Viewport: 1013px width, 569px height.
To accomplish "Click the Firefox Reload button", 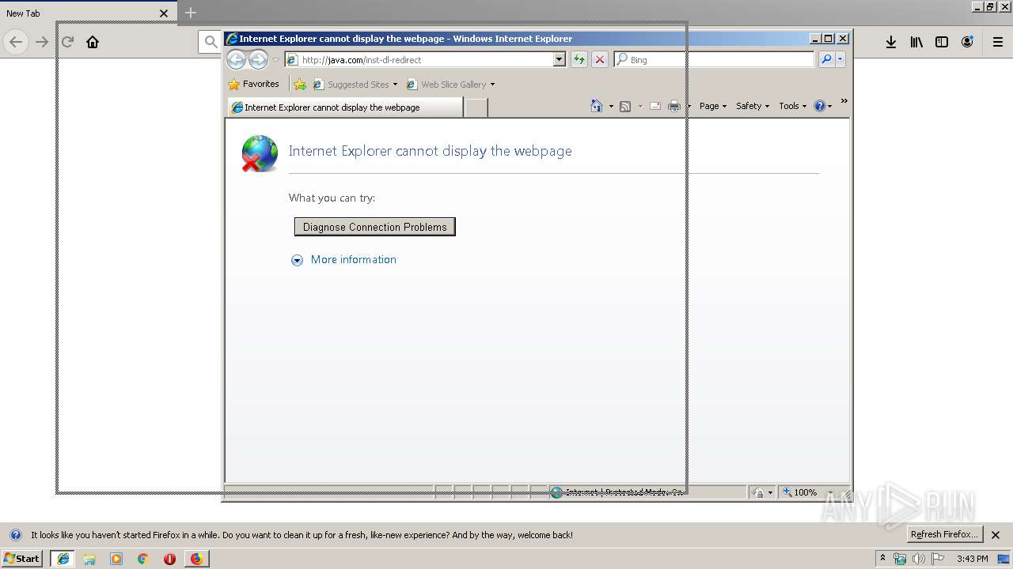I will tap(67, 42).
